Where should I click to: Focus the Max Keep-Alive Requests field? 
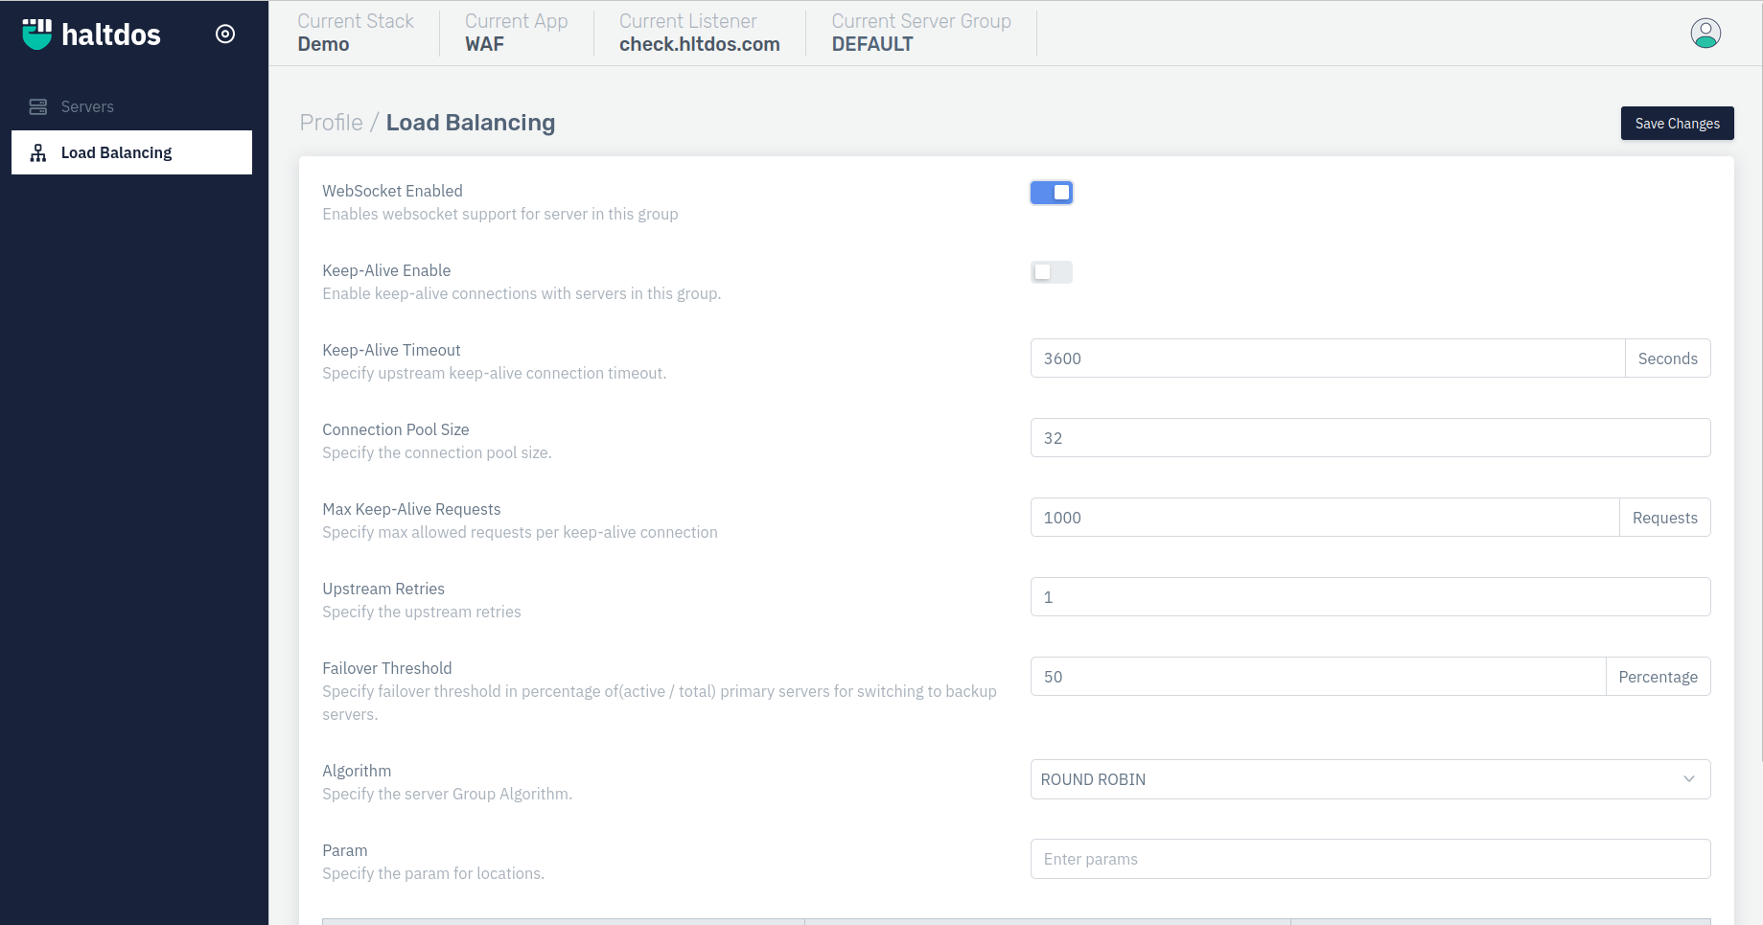pyautogui.click(x=1325, y=518)
